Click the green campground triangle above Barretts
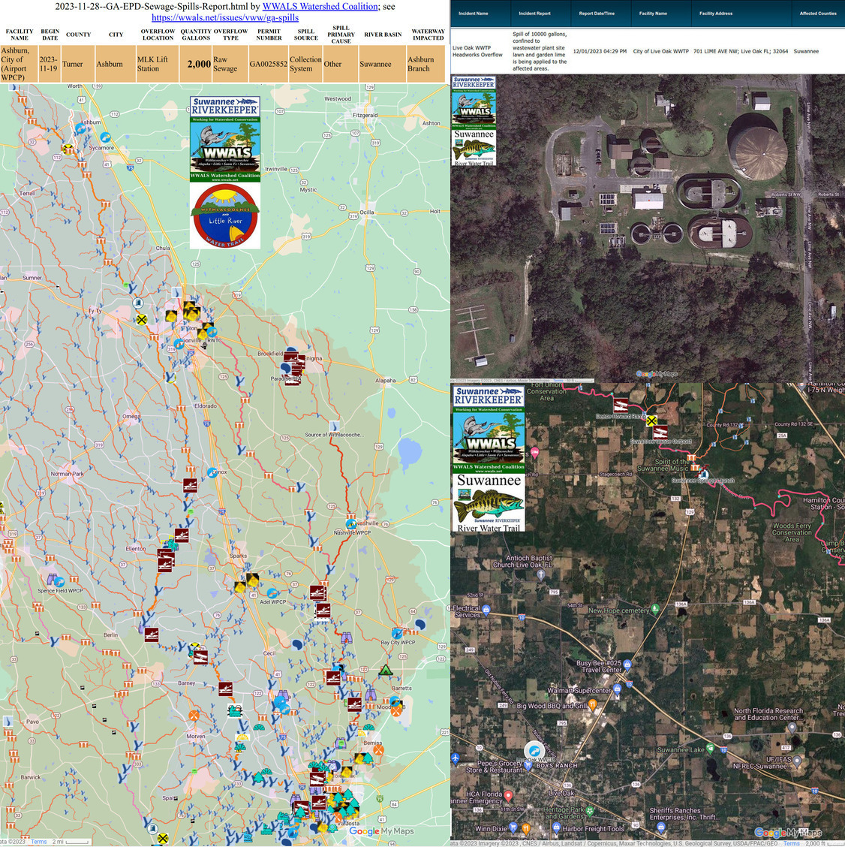 pos(385,671)
